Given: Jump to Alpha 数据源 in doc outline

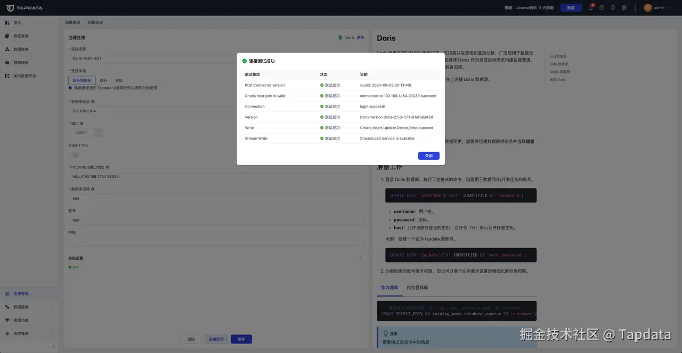Looking at the screenshot, I should (x=560, y=71).
